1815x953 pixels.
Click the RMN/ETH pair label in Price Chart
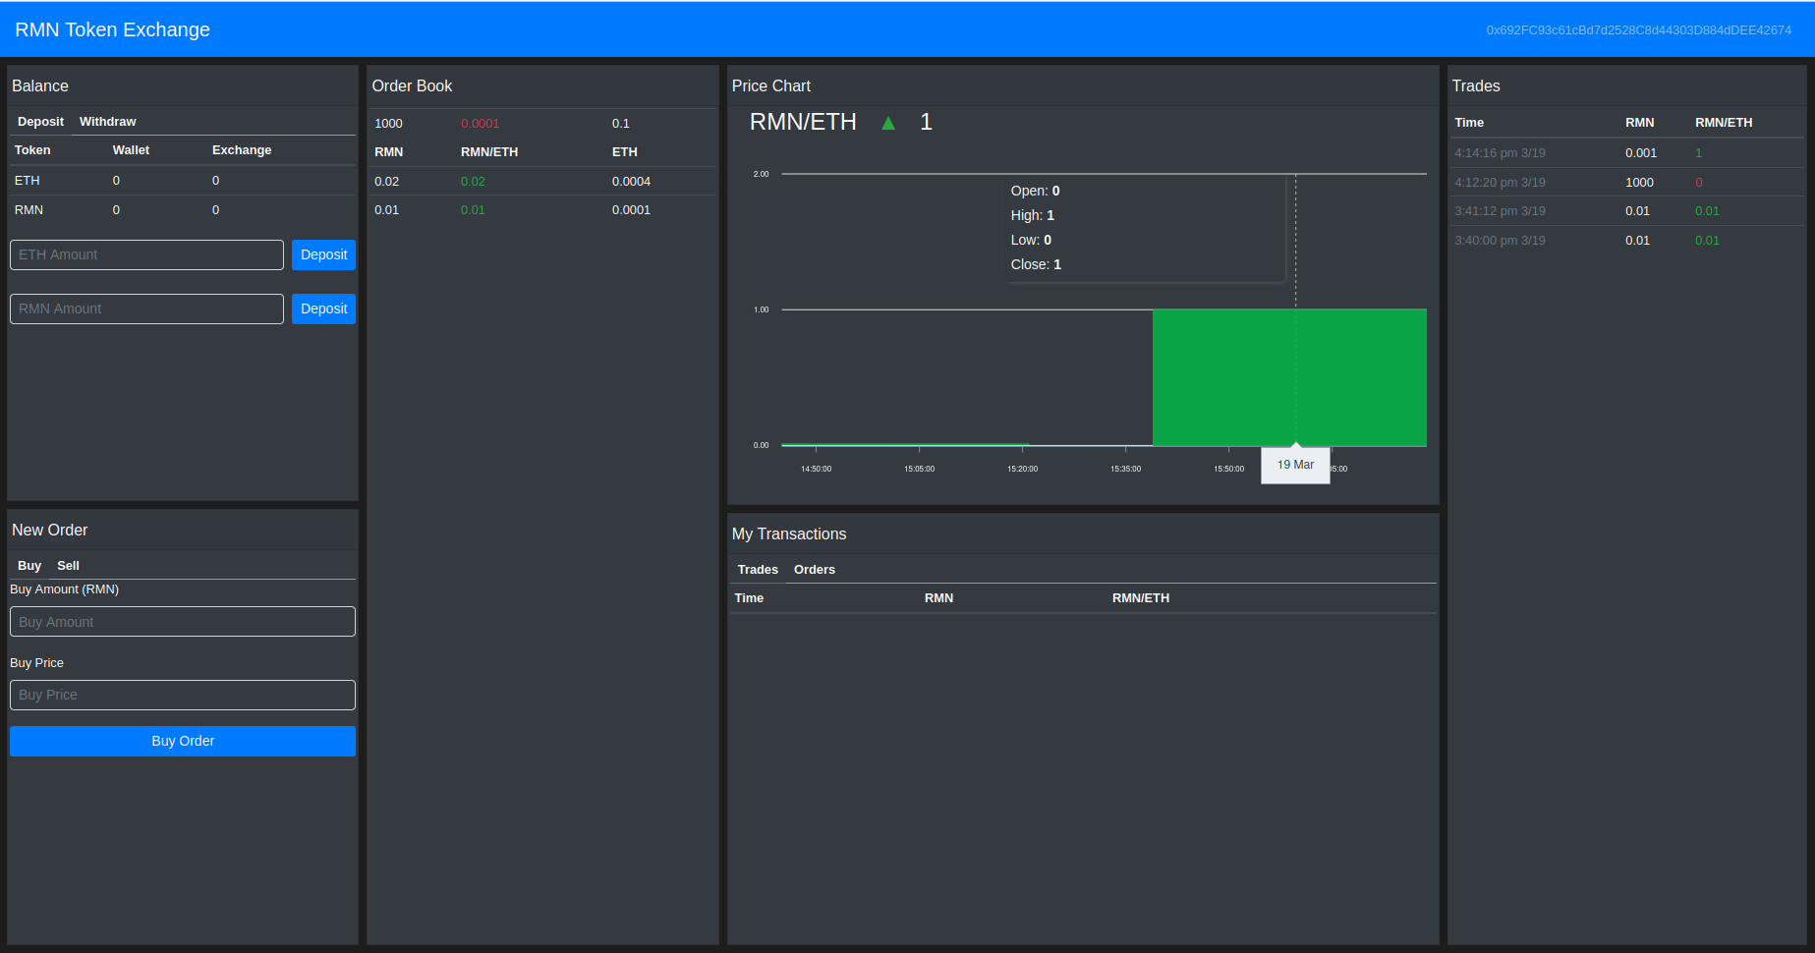coord(803,122)
